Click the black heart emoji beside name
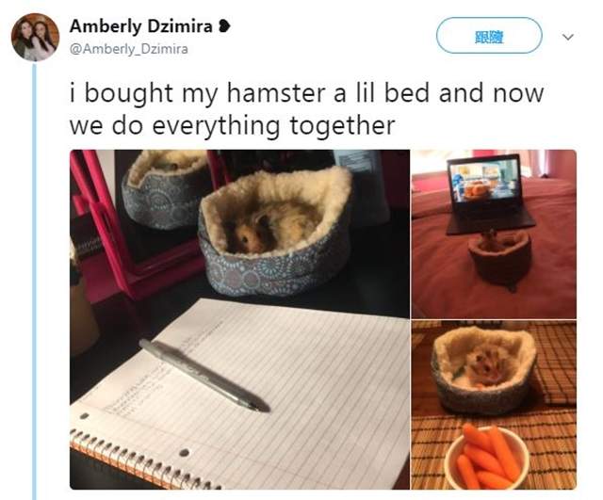The height and width of the screenshot is (500, 603). point(224,26)
